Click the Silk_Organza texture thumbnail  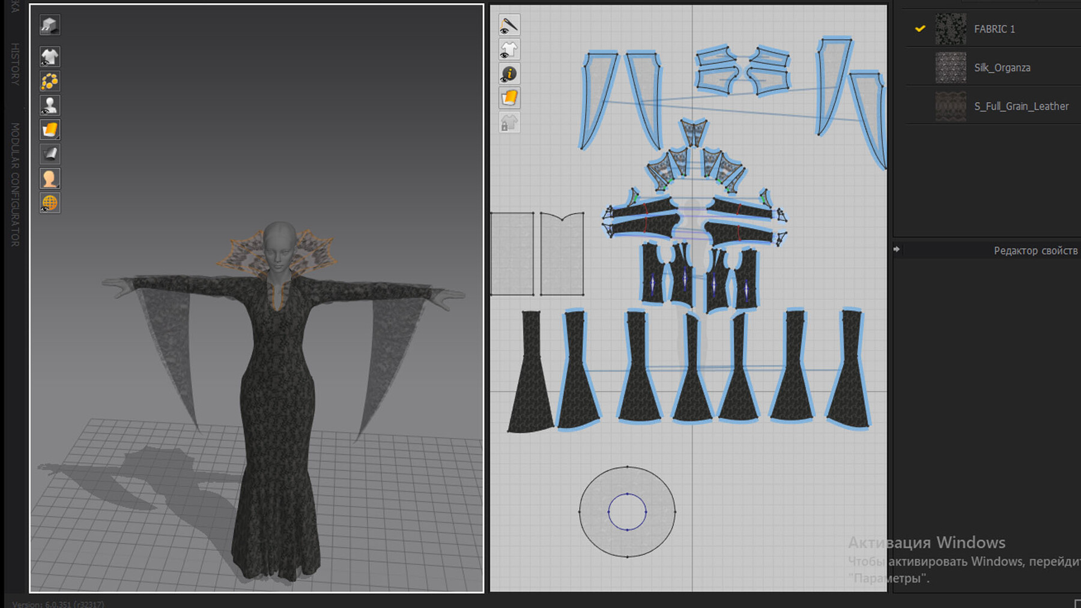[x=951, y=67]
